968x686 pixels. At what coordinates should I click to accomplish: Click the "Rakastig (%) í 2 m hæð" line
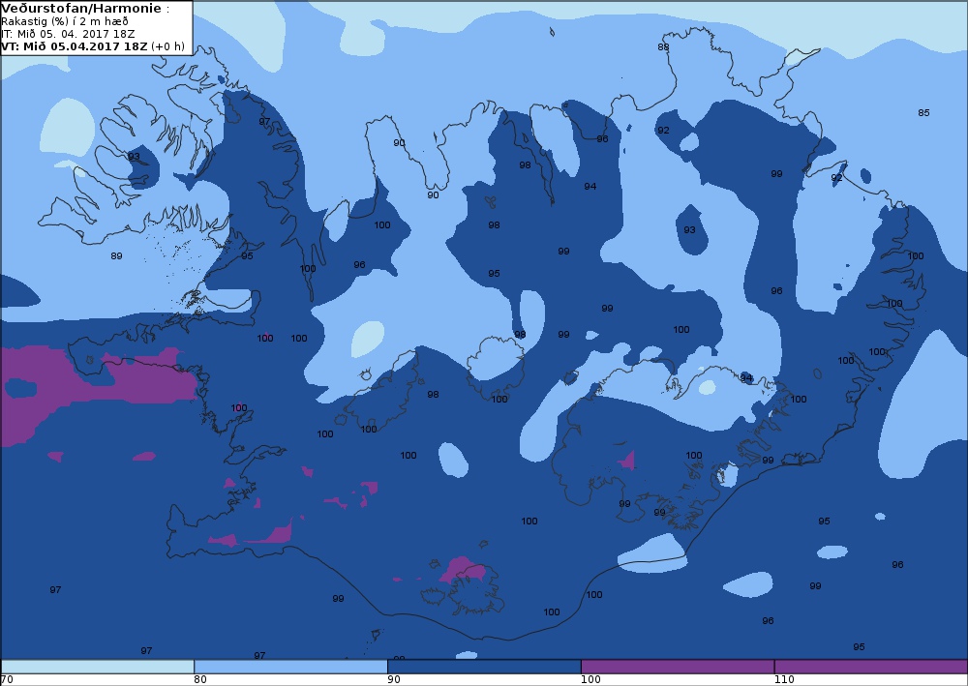[x=65, y=21]
